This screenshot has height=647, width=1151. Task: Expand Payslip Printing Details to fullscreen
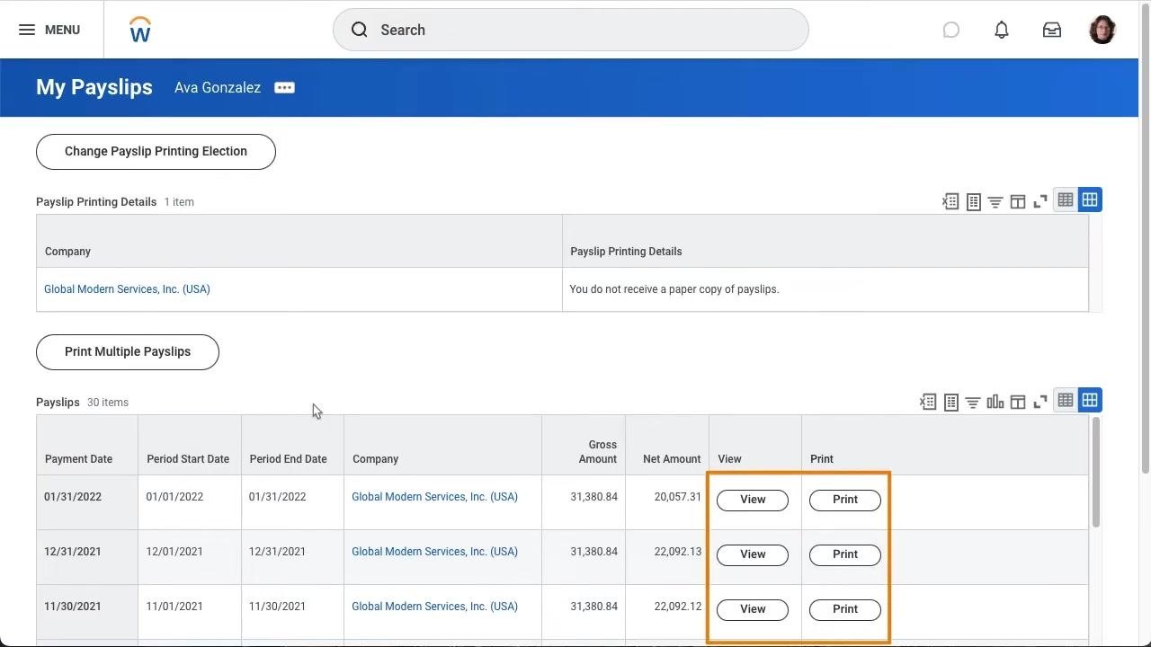[1040, 201]
